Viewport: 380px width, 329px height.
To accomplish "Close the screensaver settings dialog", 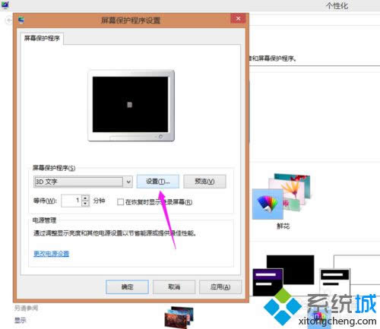I will pos(238,18).
